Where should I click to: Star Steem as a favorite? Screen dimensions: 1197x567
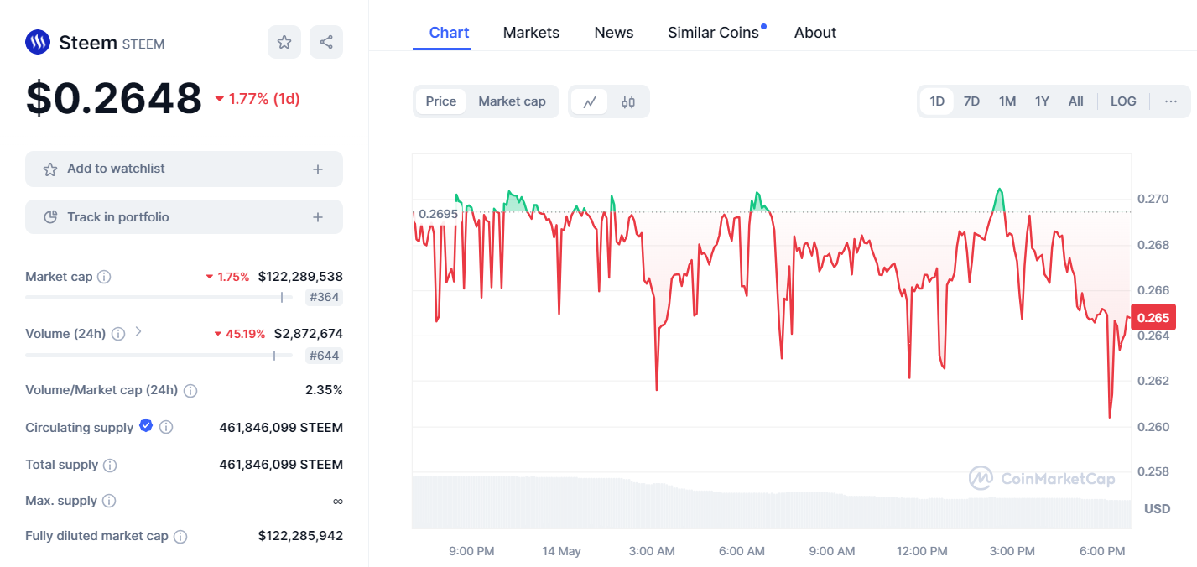(284, 42)
